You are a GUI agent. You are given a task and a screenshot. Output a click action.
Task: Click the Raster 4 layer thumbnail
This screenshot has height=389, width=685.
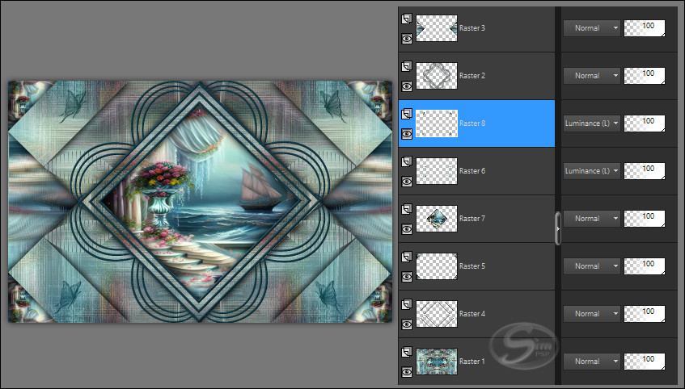[437, 313]
